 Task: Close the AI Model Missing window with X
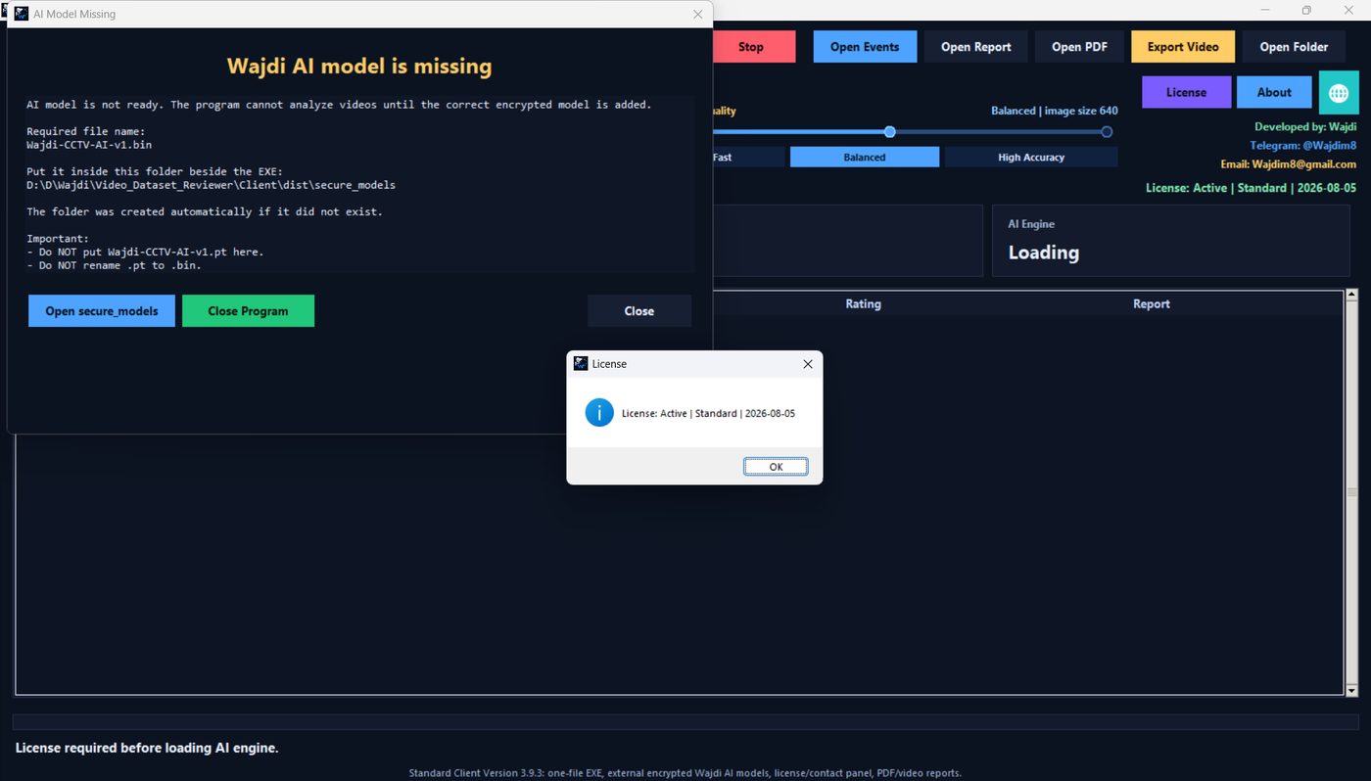[x=697, y=15]
